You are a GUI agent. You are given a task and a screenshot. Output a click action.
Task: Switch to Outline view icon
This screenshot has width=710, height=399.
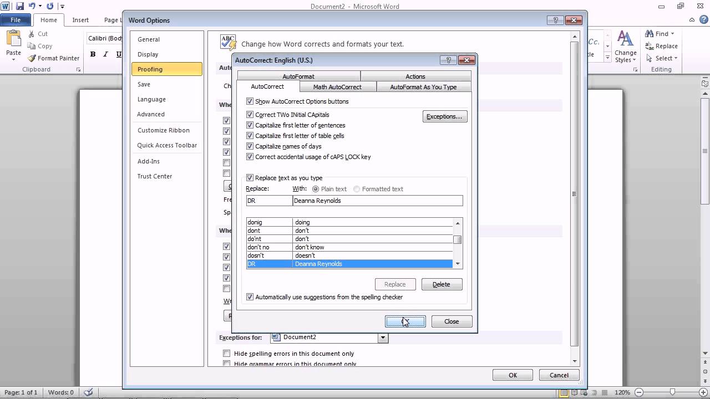593,392
